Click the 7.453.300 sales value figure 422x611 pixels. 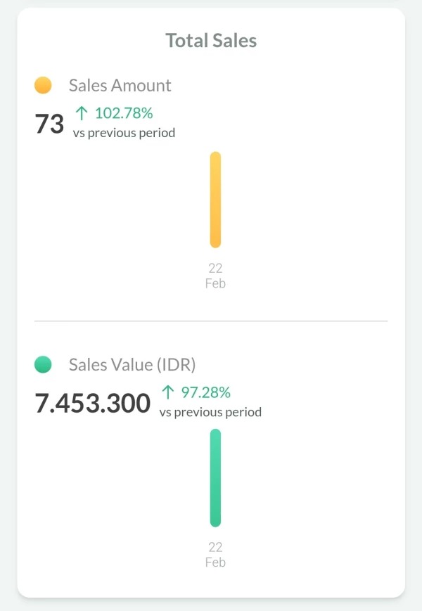(93, 404)
